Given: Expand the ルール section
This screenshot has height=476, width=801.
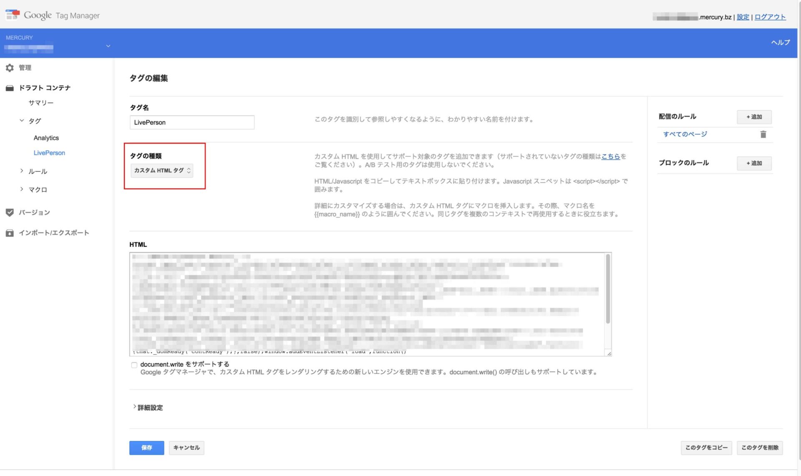Looking at the screenshot, I should point(22,171).
